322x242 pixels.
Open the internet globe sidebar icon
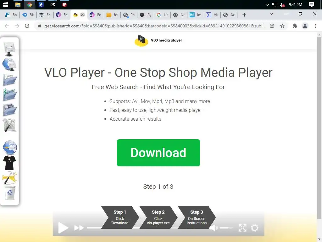pyautogui.click(x=10, y=147)
